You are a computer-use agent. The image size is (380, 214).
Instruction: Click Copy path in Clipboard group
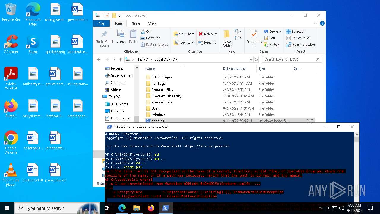pos(151,38)
